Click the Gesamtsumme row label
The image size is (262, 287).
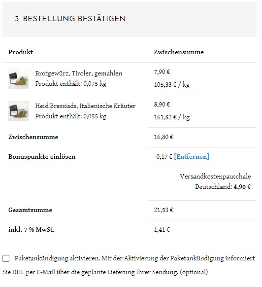click(x=31, y=210)
